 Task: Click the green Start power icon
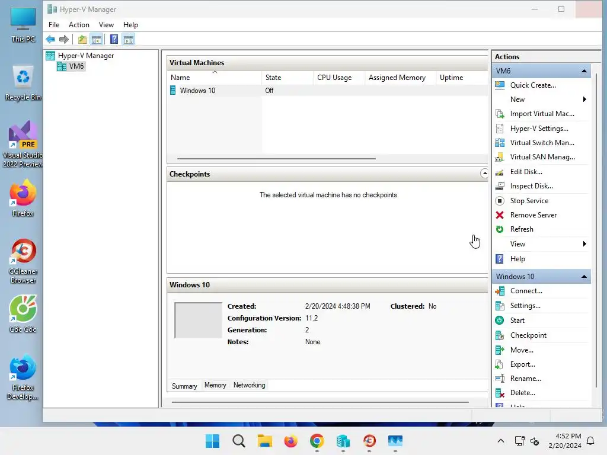click(x=500, y=321)
